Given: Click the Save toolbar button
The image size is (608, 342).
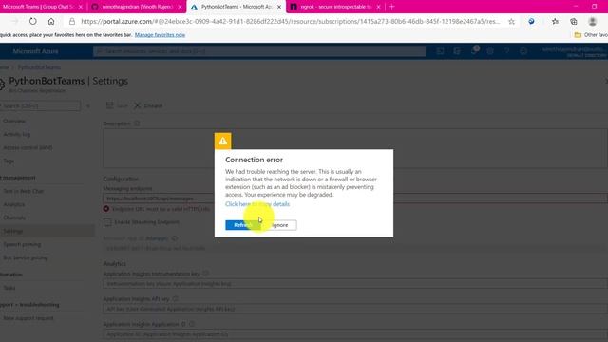Looking at the screenshot, I should click(x=117, y=105).
